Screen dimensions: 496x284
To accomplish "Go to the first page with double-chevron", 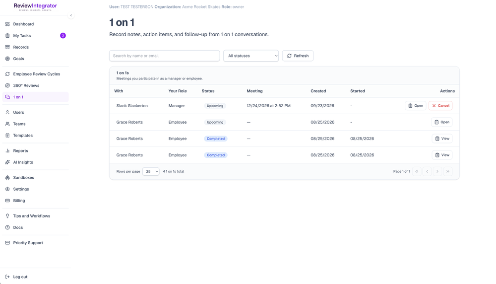I will click(417, 171).
